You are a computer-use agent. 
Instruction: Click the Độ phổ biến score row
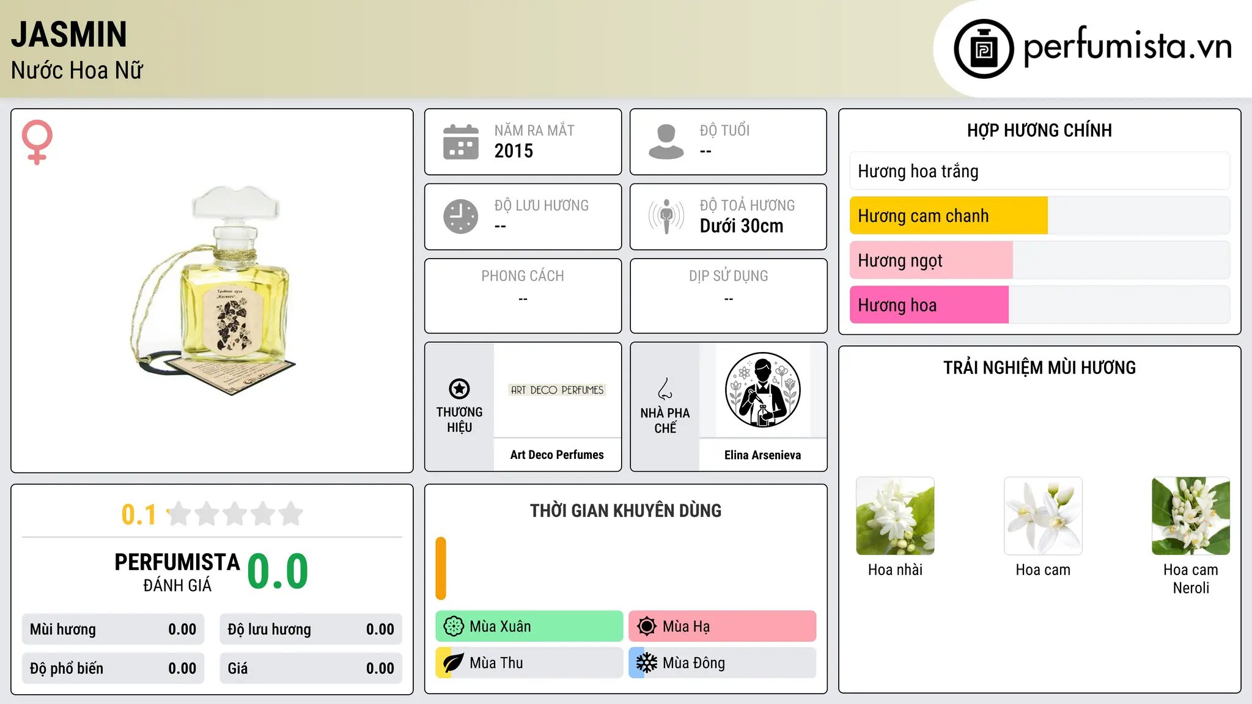tap(113, 669)
